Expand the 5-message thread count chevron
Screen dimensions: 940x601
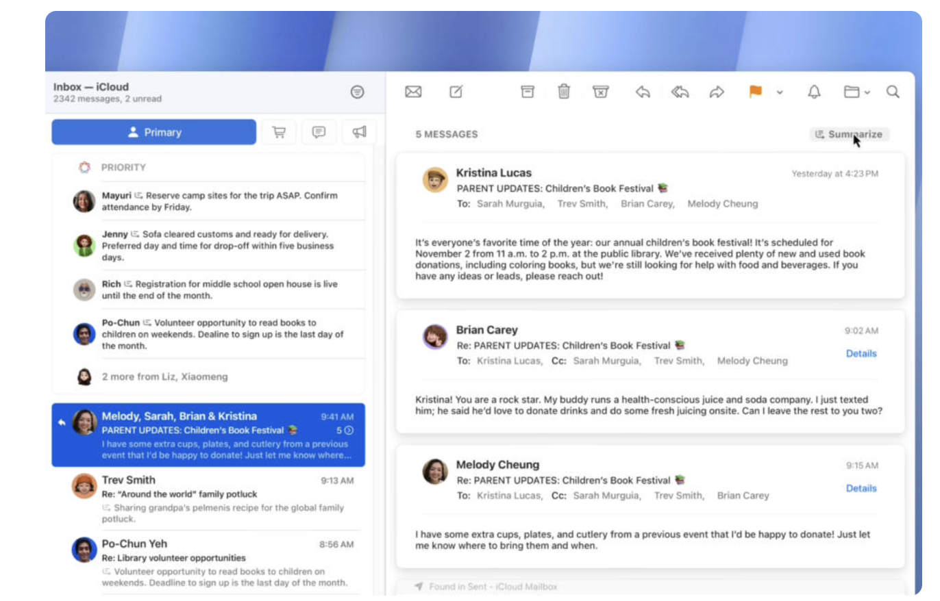[349, 431]
